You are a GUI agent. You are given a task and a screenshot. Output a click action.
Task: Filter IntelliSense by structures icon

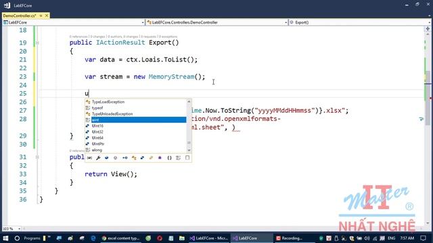pos(142,158)
